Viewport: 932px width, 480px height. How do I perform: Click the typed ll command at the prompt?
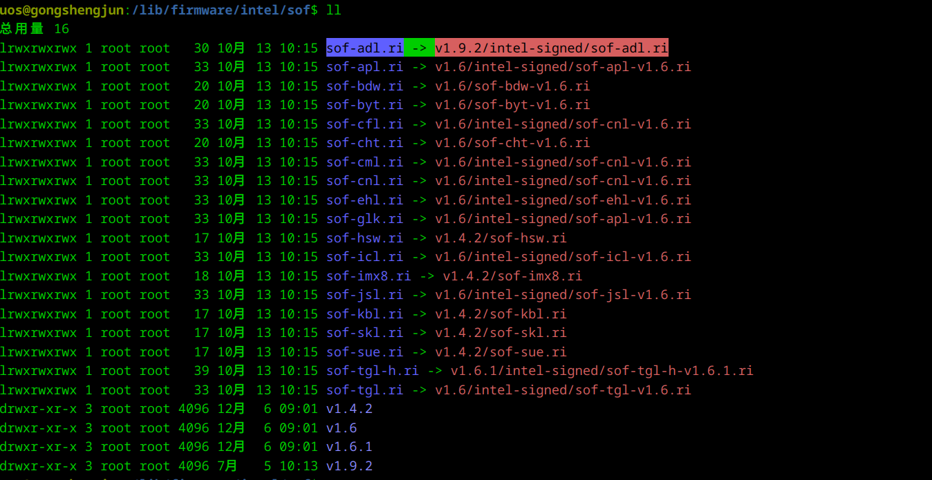pos(333,10)
